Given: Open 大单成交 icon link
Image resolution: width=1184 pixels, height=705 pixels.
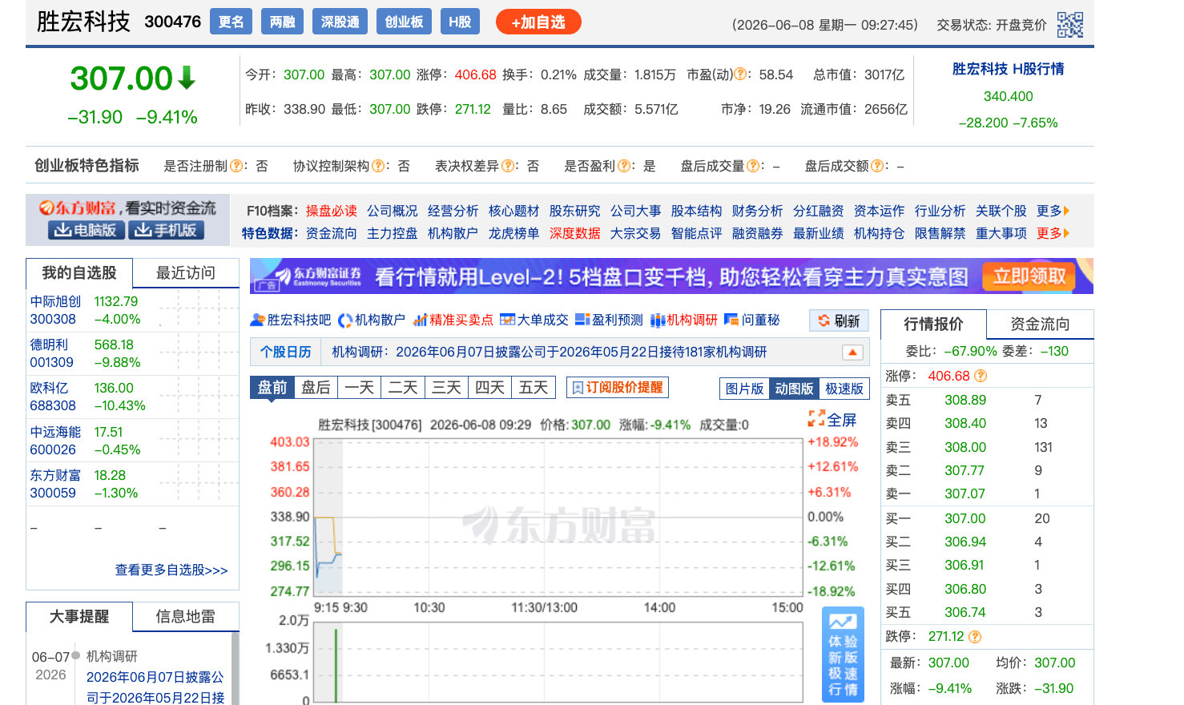Looking at the screenshot, I should point(534,320).
